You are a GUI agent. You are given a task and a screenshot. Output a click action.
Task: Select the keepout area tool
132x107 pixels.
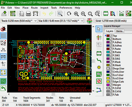point(99,81)
